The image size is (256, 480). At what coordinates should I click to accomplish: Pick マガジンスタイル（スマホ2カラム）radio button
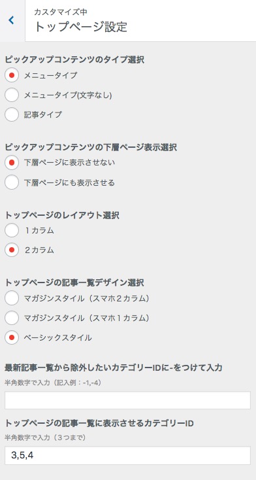click(x=12, y=298)
